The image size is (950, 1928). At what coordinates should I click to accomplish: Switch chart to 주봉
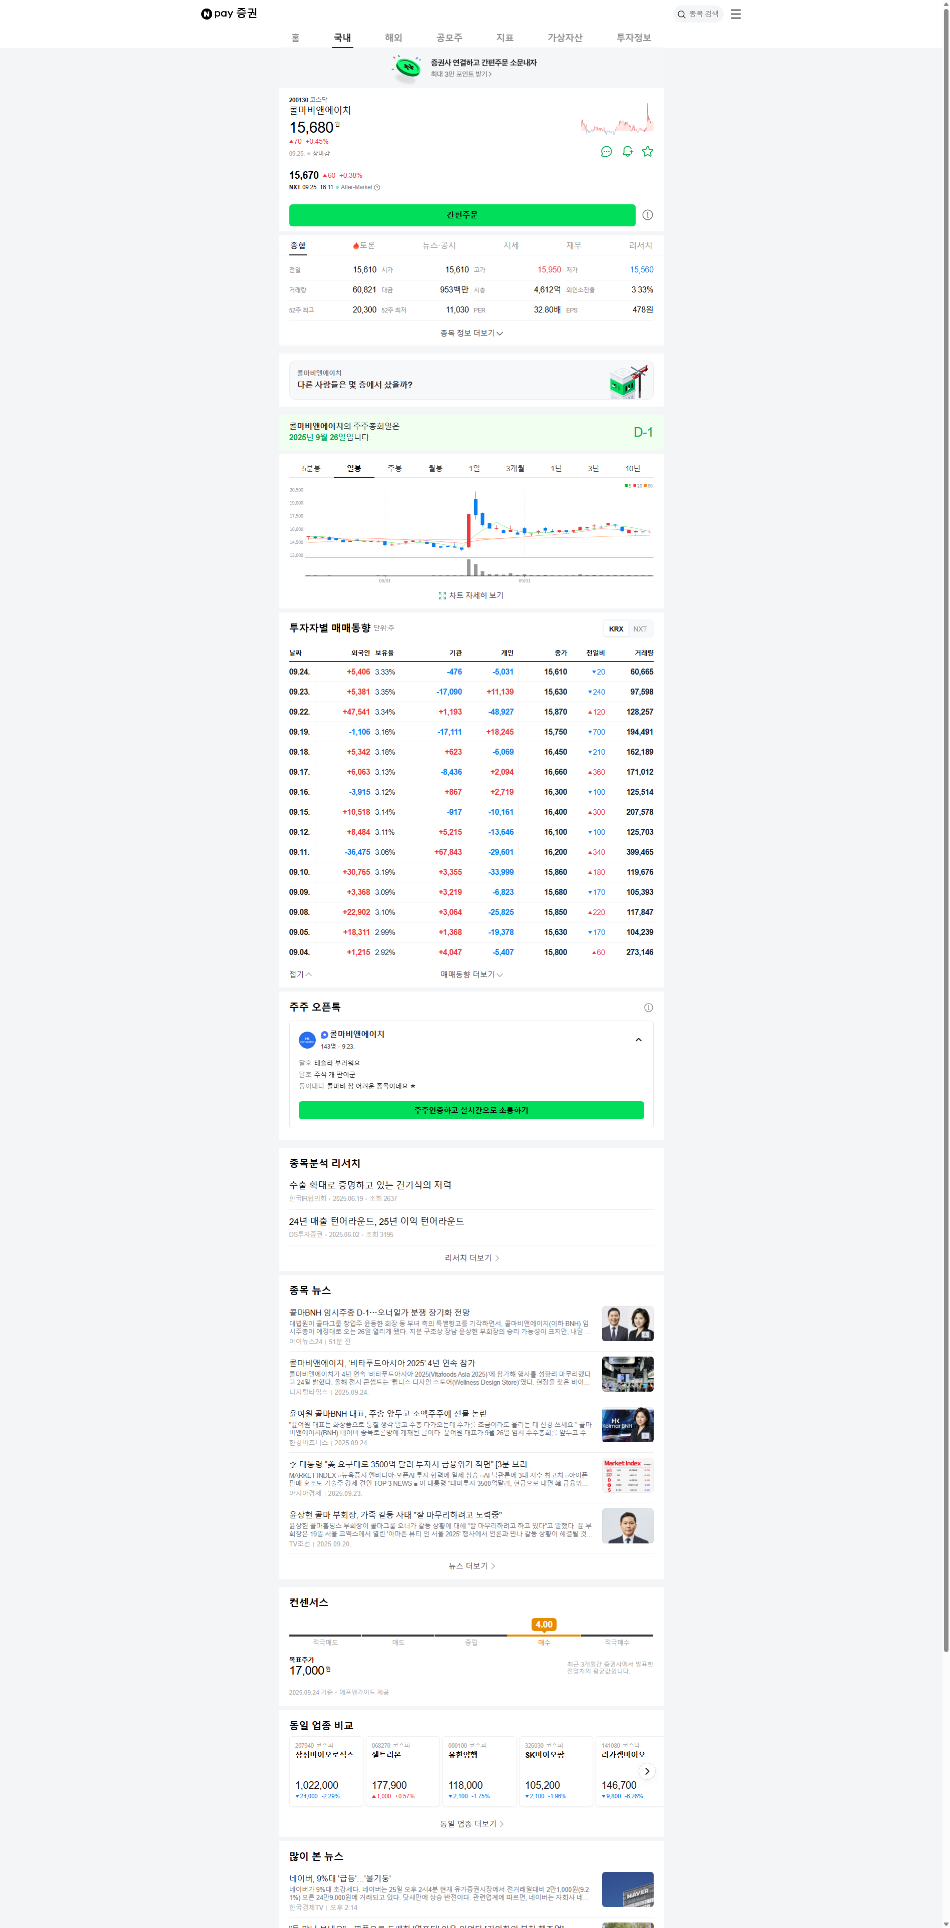click(394, 469)
